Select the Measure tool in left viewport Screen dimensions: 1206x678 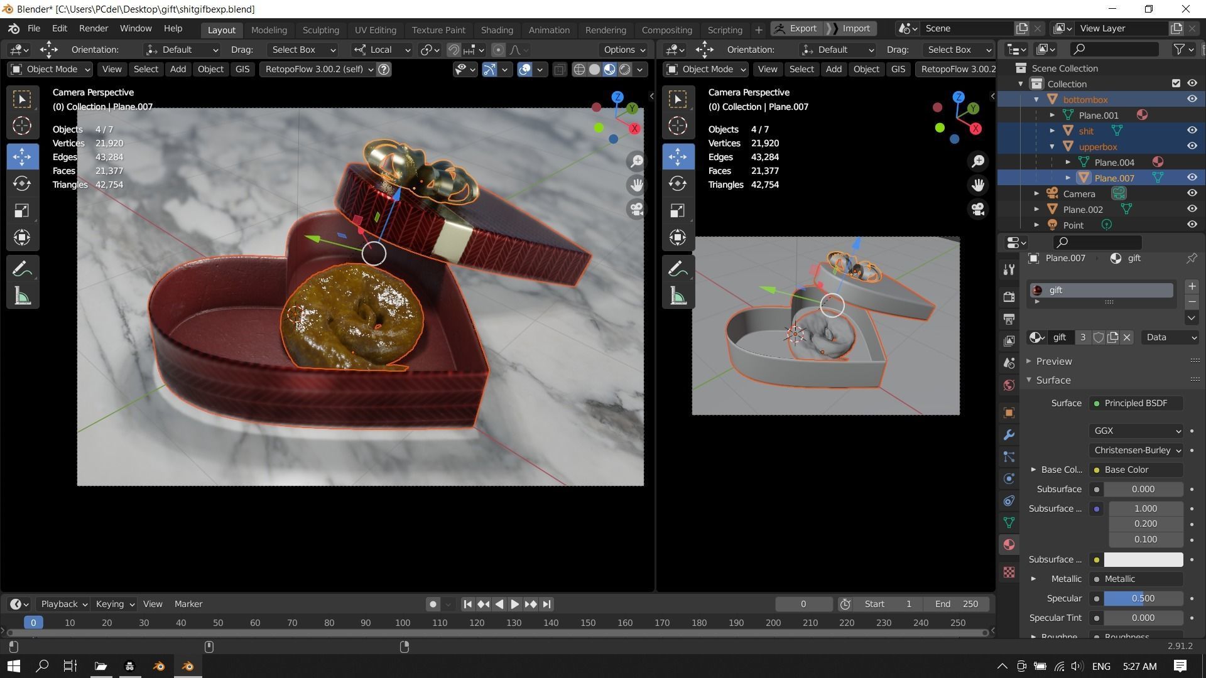22,296
